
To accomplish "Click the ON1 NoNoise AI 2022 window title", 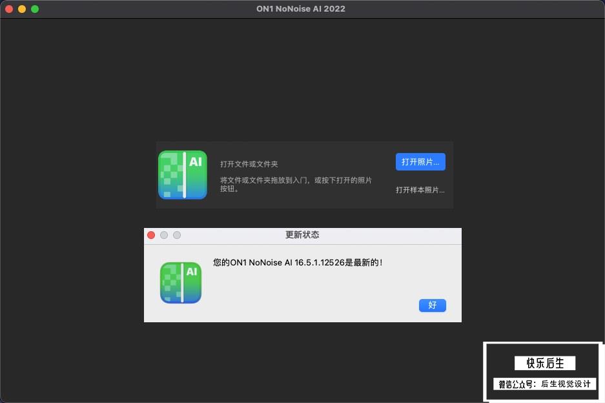I will pyautogui.click(x=301, y=9).
